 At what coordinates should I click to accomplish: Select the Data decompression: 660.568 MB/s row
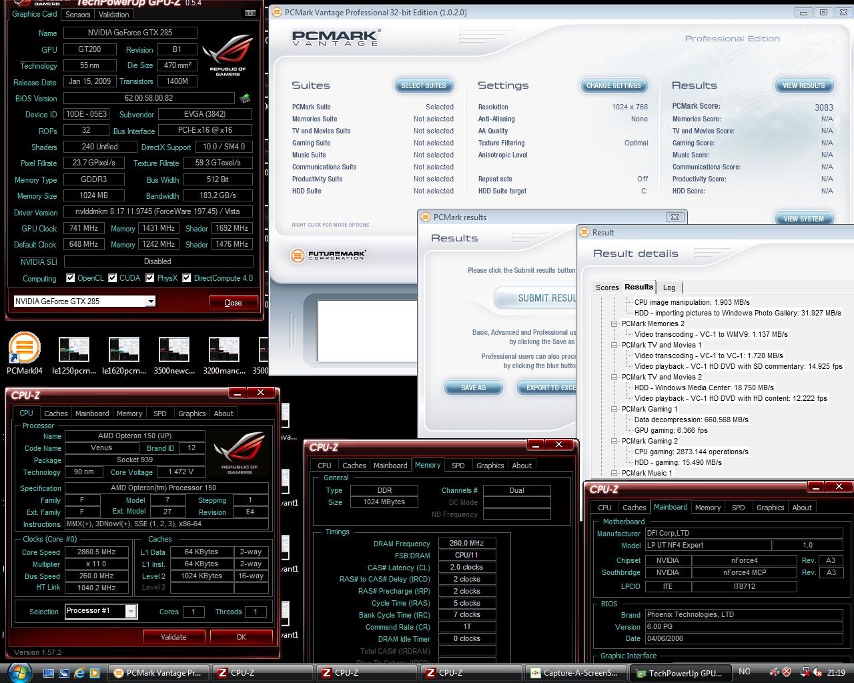click(691, 420)
